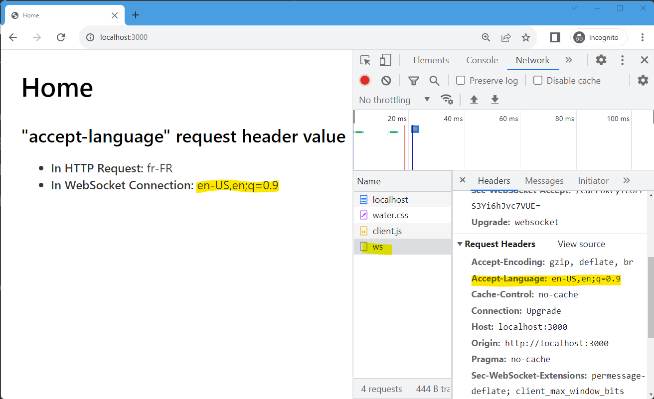Viewport: 654px width, 399px height.
Task: Open the No throttling dropdown
Action: point(393,100)
